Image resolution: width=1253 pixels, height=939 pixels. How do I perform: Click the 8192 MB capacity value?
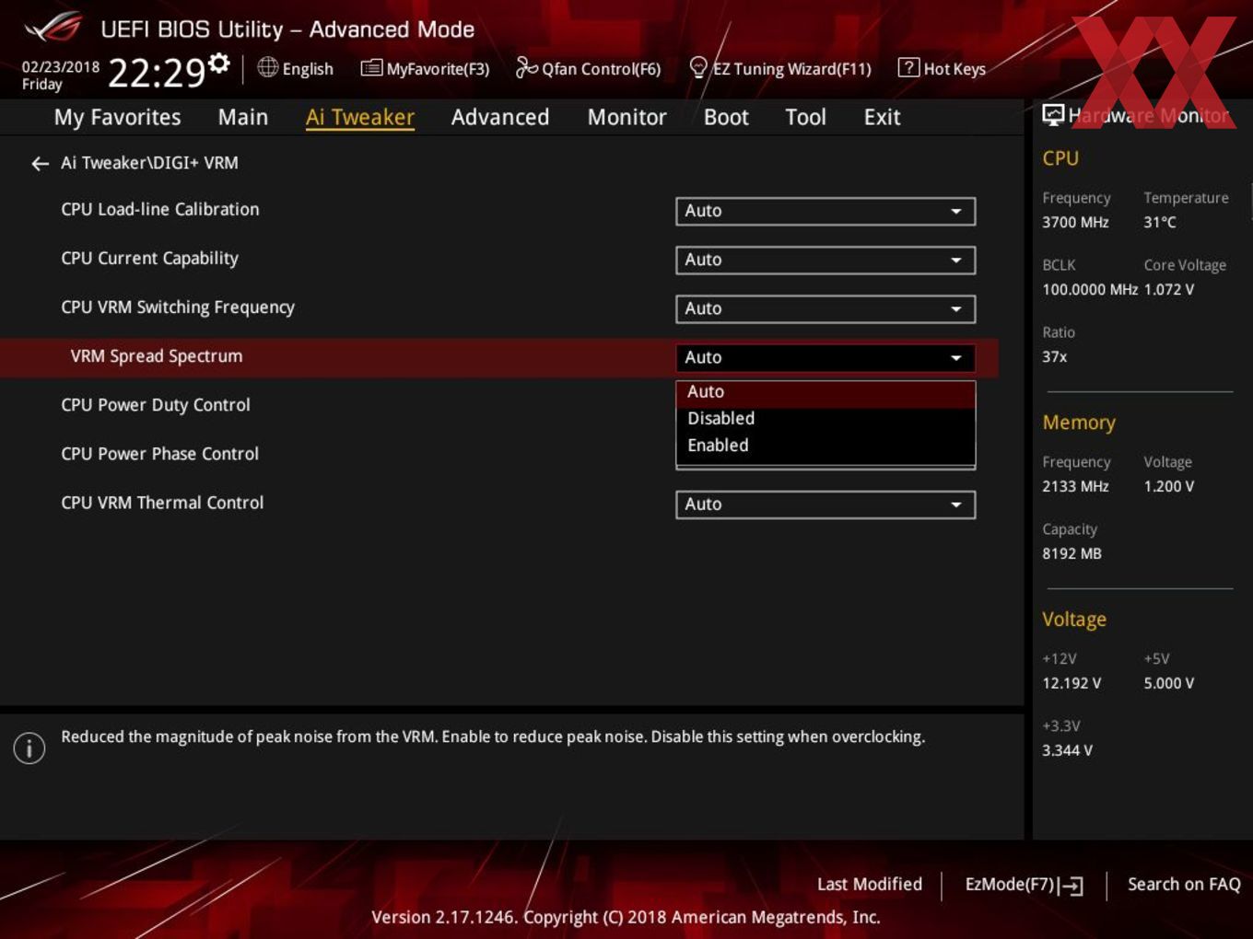pyautogui.click(x=1071, y=554)
